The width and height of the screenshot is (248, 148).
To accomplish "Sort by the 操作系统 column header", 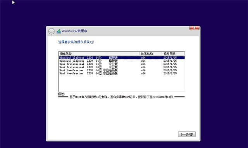I will point(99,54).
